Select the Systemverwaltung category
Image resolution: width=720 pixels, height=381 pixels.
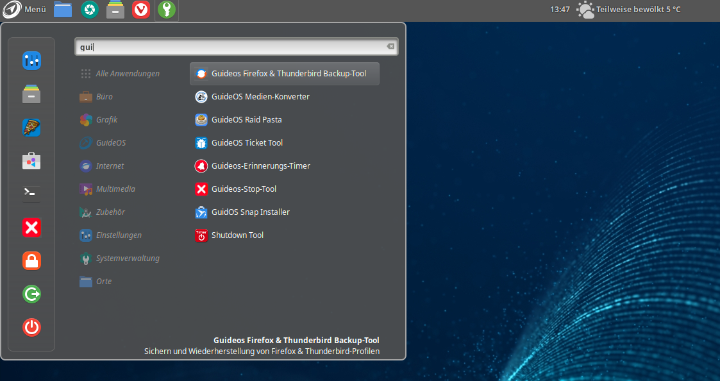click(120, 258)
